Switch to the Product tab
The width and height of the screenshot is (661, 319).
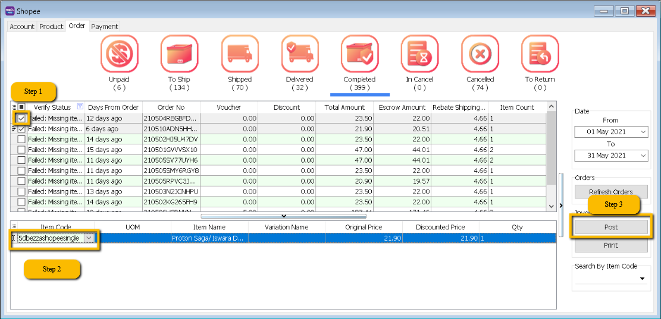[51, 27]
